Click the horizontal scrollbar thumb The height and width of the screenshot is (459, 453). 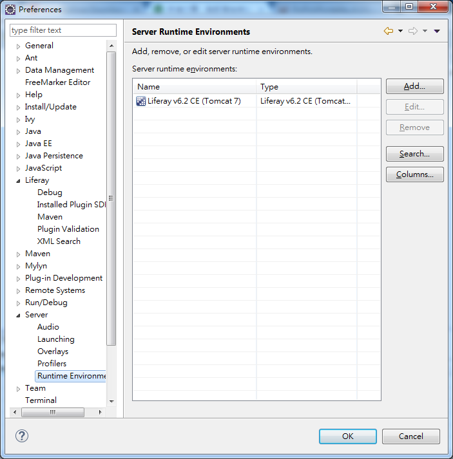pyautogui.click(x=53, y=412)
